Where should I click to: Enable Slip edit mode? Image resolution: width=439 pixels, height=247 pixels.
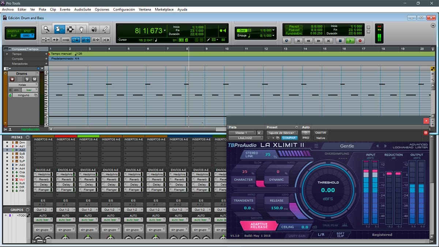13,35
